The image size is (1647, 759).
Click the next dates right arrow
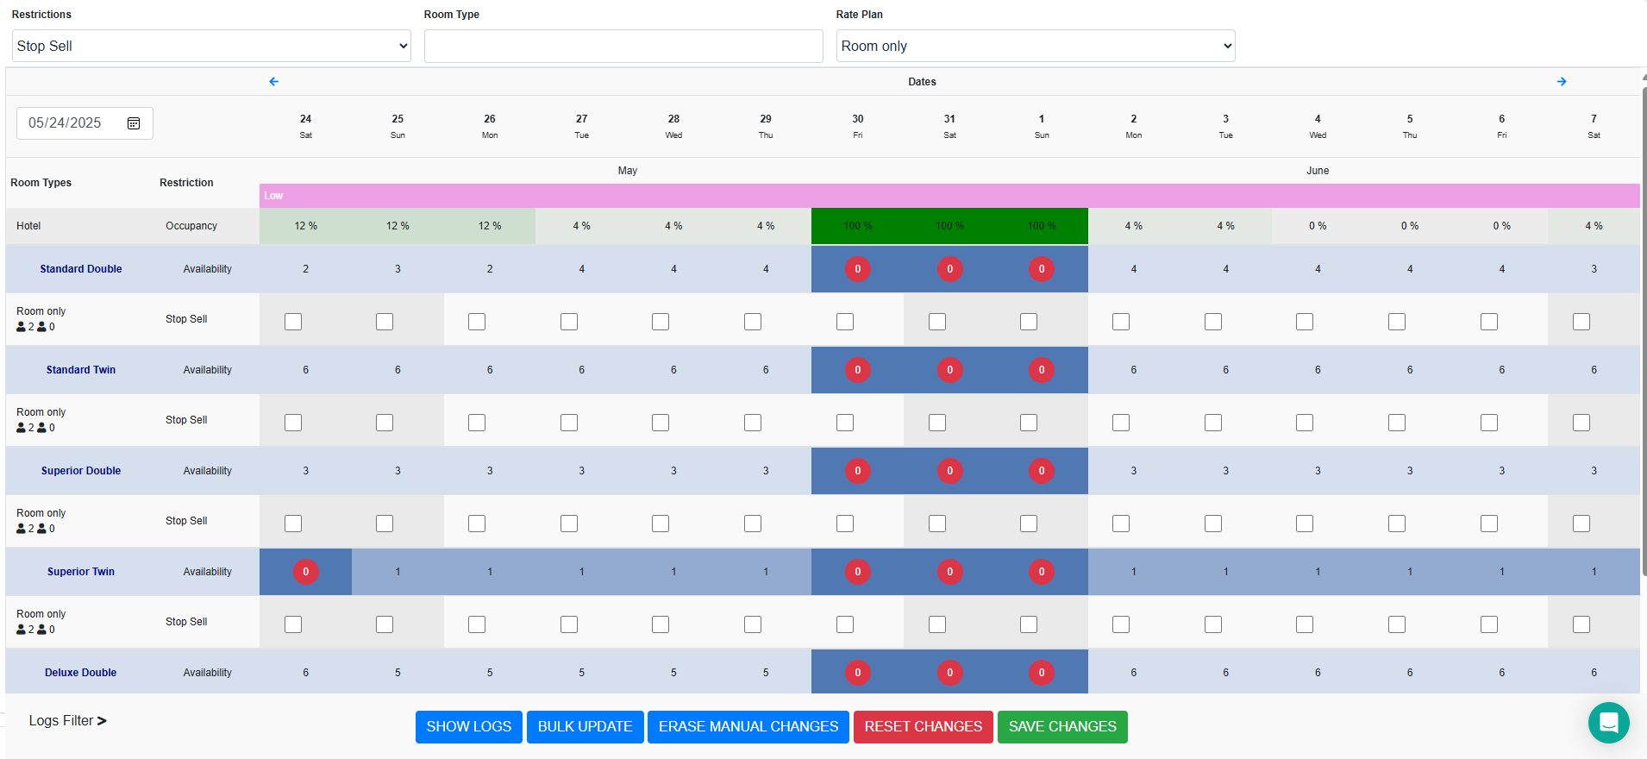click(x=1562, y=82)
